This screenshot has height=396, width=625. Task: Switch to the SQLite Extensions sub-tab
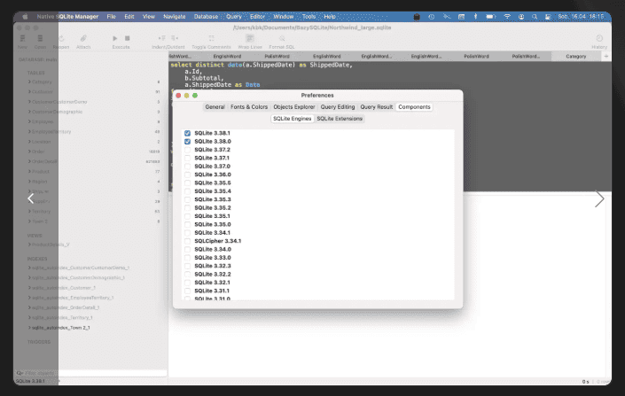pyautogui.click(x=340, y=119)
